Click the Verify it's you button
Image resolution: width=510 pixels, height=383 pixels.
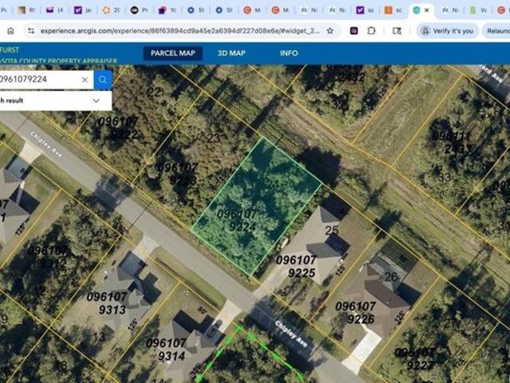pos(447,30)
